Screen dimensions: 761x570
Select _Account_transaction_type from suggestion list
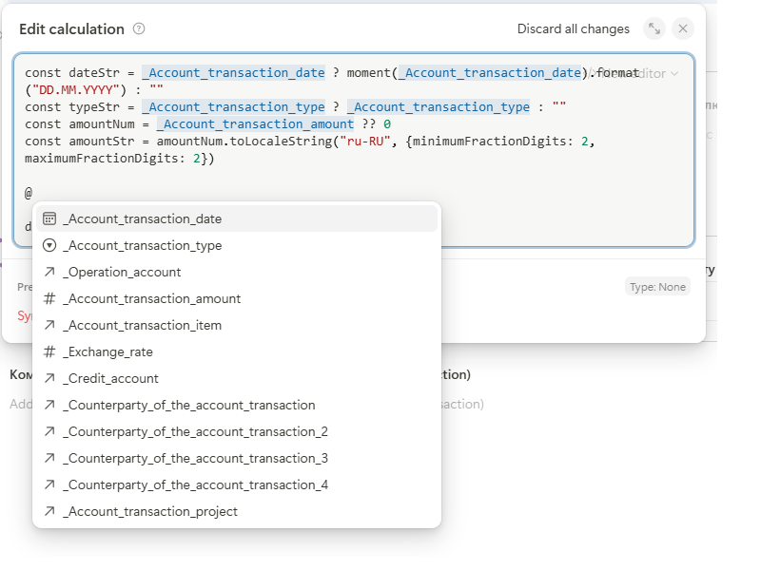237,245
